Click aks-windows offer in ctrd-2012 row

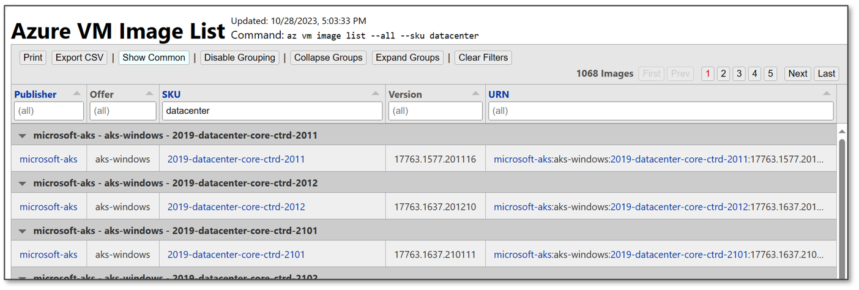[122, 207]
